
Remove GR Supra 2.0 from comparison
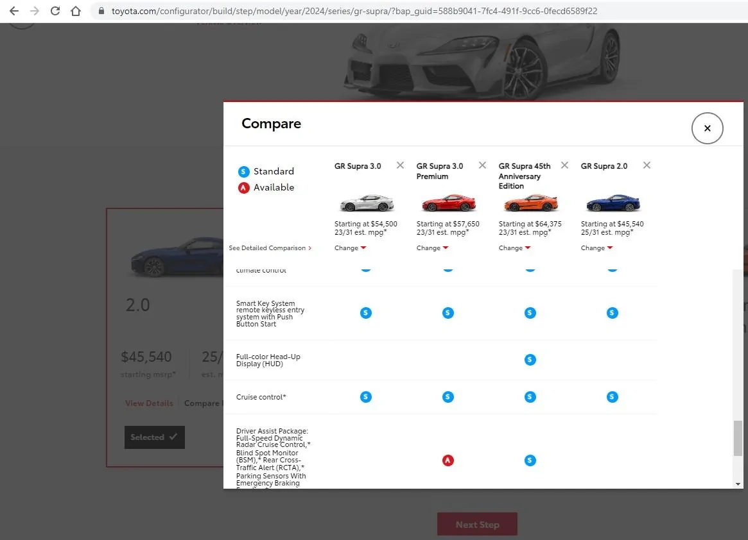(x=647, y=165)
